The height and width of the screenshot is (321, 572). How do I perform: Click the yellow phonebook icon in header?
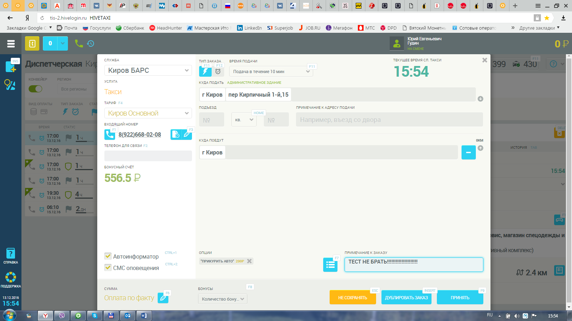32,44
